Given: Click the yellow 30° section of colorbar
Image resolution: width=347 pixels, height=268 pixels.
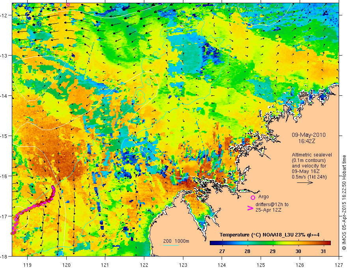Looking at the screenshot, I should pos(292,243).
